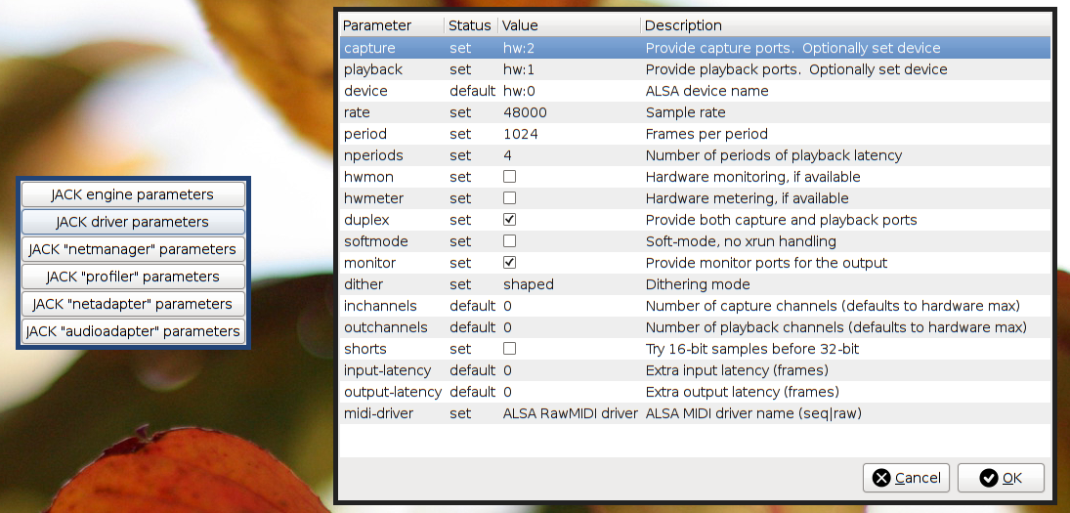The image size is (1070, 513).
Task: Select the hwmon parameter name
Action: point(368,177)
